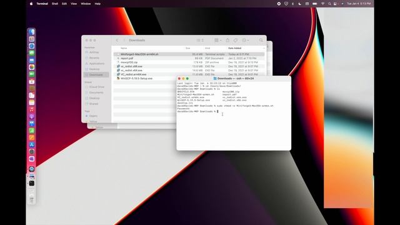
Task: Open Finder group-by dropdown
Action: tap(217, 40)
